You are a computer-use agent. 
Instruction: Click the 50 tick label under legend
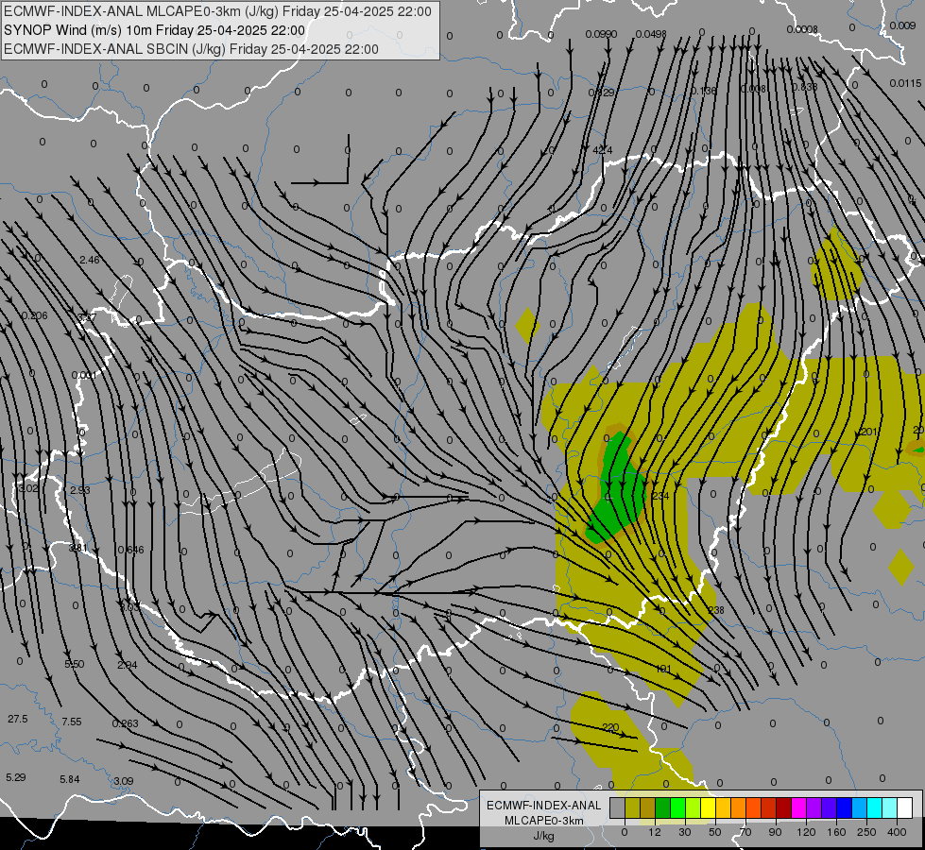tap(715, 832)
